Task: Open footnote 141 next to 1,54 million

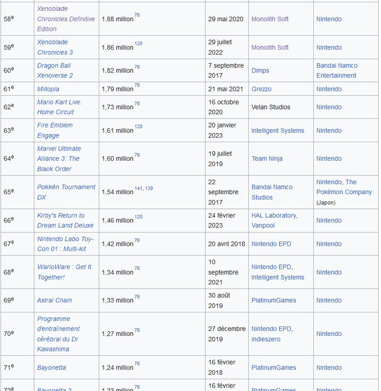Action: [x=139, y=188]
